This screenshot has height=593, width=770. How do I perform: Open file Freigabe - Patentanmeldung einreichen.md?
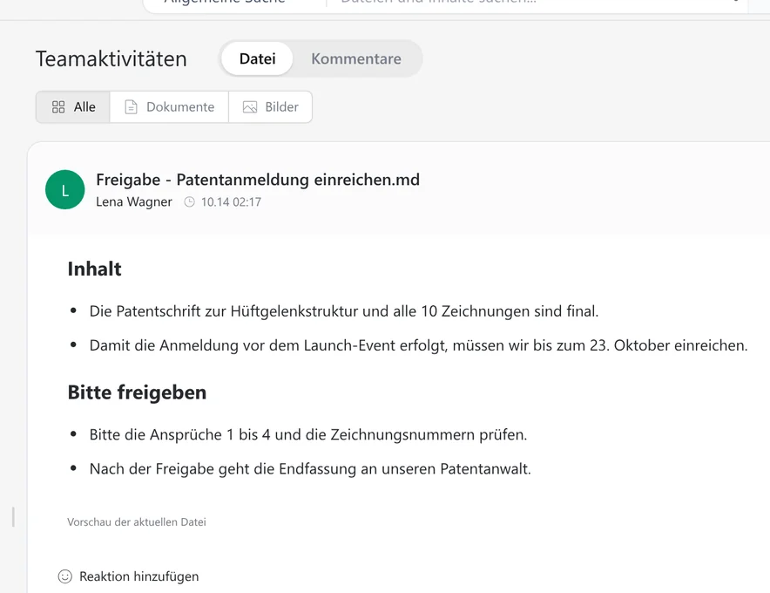(258, 180)
